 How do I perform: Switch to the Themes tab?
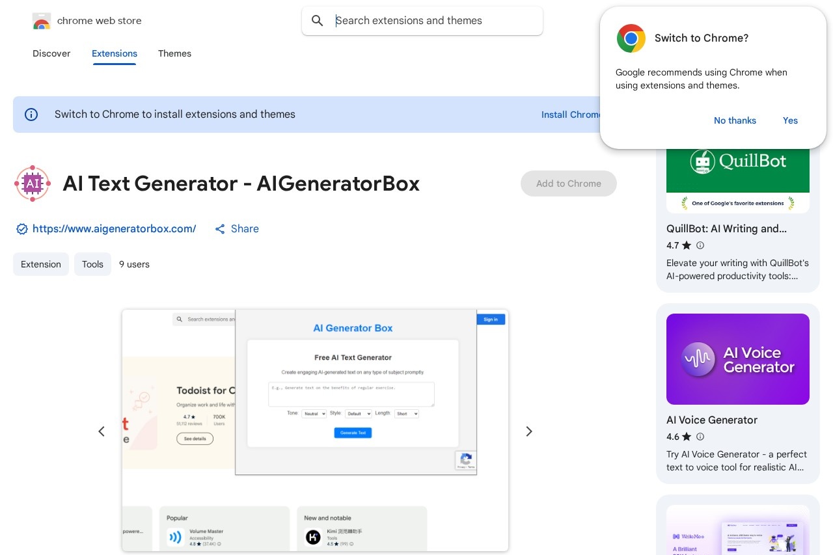(x=174, y=54)
